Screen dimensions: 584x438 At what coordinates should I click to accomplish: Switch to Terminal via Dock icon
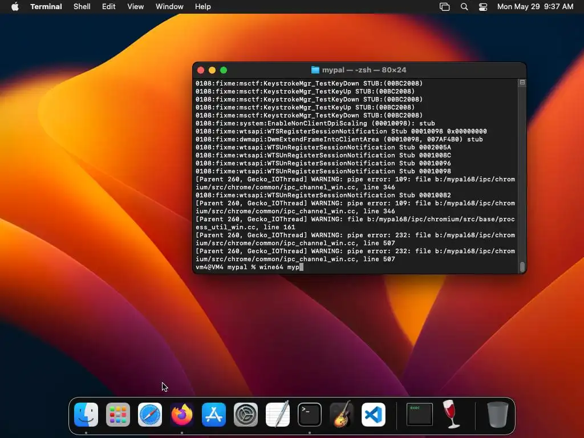coord(310,415)
